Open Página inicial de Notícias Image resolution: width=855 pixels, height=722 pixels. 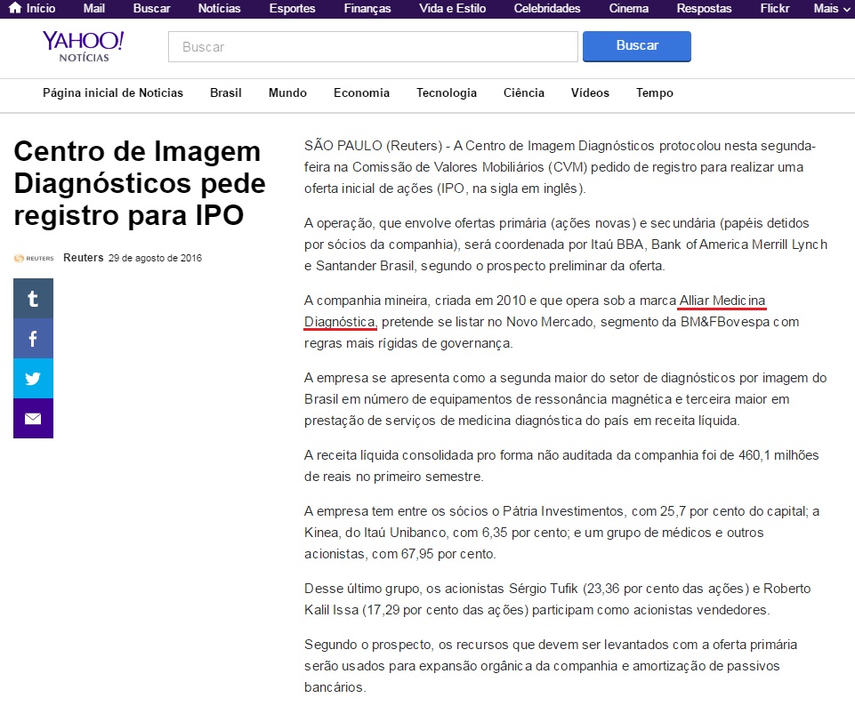[113, 93]
